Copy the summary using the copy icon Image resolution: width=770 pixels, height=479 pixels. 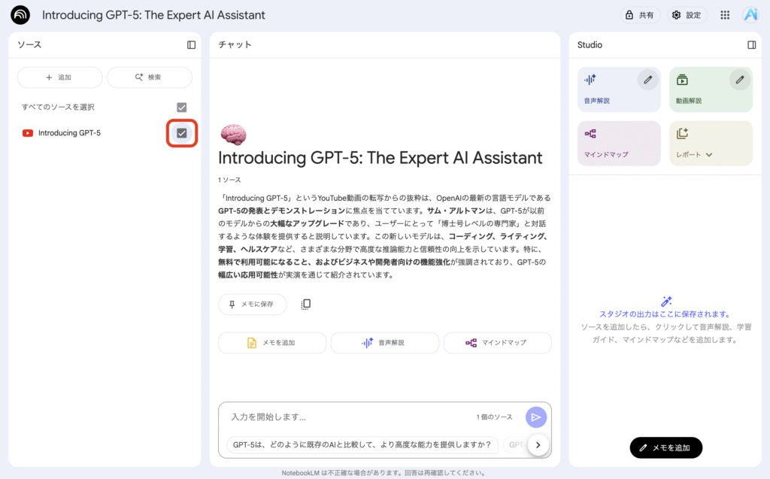point(305,305)
